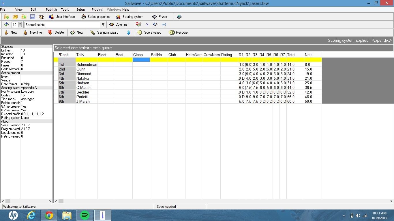Screen dimensions: 394x221
Task: Click the new series file icon
Action: point(6,17)
